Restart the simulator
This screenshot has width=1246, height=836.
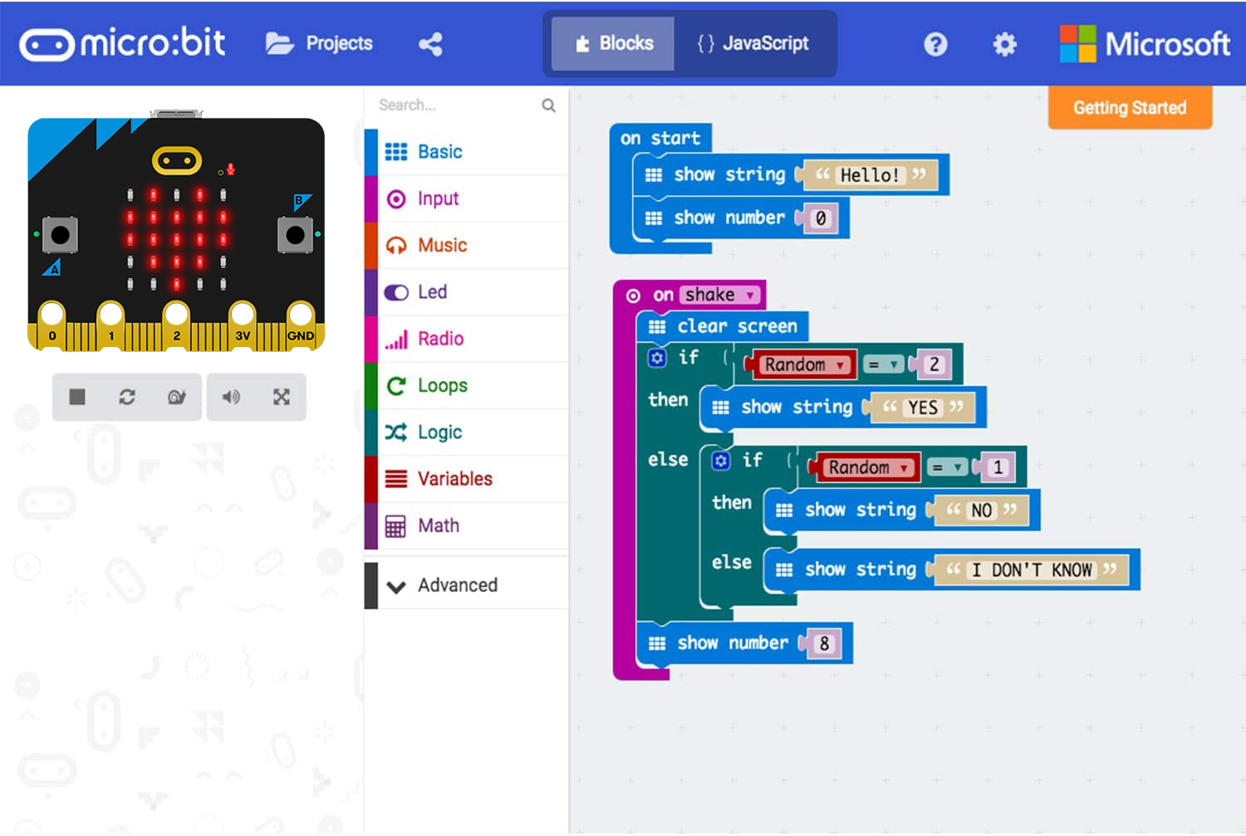(127, 397)
